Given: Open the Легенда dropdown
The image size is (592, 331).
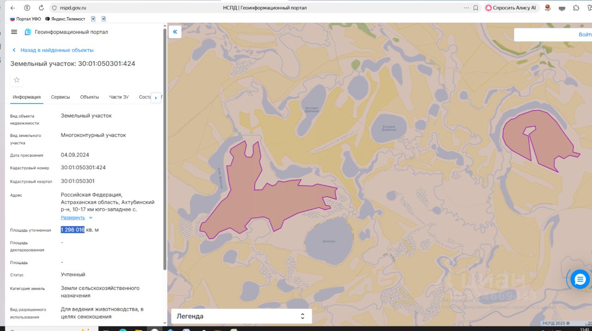Looking at the screenshot, I should (241, 316).
